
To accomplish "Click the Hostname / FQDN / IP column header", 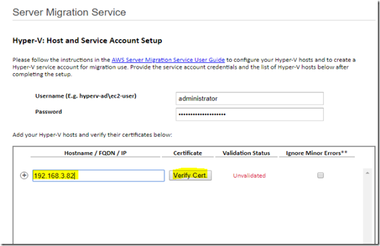I will [95, 153].
